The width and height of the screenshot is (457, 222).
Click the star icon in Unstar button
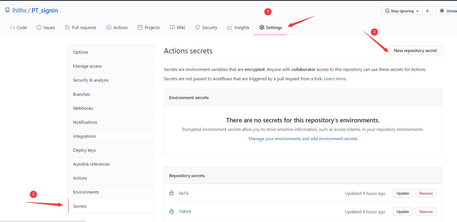pos(442,11)
